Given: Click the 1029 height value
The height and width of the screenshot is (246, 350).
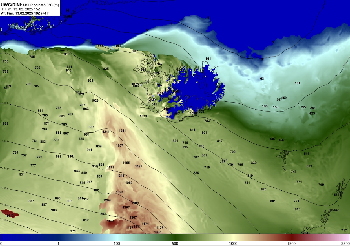Looking at the screenshot, I should tap(95, 101).
